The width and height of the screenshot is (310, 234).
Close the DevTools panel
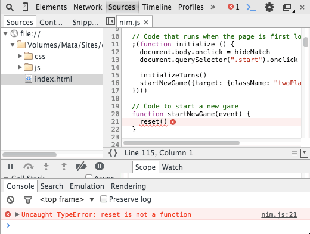(302, 7)
